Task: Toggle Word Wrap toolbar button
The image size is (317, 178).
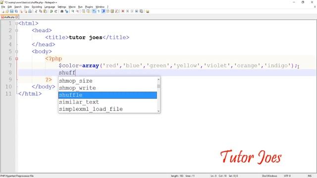Action: pyautogui.click(x=94, y=11)
